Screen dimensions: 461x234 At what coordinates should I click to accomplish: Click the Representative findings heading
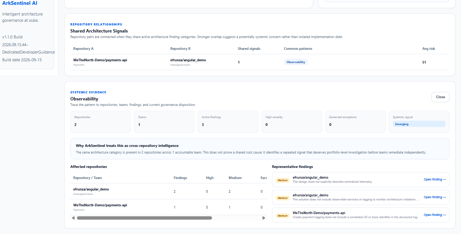pos(292,167)
